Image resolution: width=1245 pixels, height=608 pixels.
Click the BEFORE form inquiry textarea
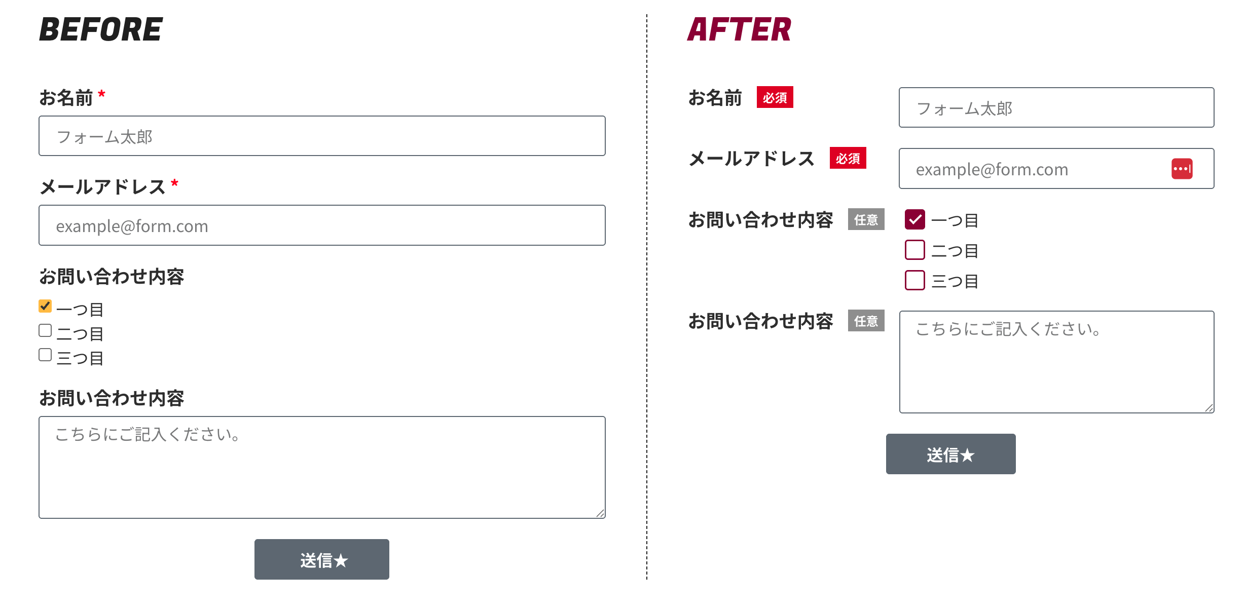point(322,467)
